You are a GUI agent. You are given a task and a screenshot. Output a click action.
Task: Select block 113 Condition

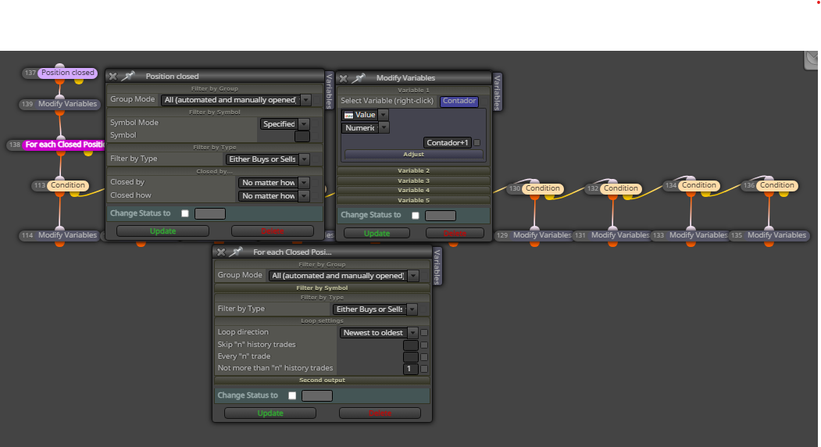[x=67, y=185]
